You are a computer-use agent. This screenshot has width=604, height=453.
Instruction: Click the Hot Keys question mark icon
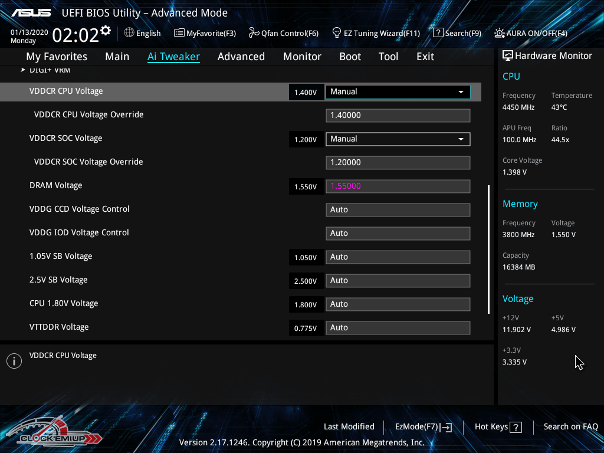pos(516,427)
